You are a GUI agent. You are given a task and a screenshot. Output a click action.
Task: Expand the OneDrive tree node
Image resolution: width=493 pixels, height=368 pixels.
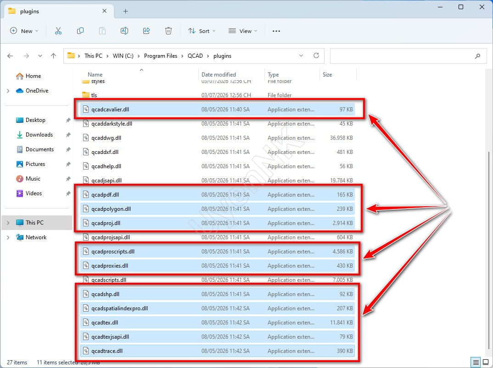tap(8, 91)
